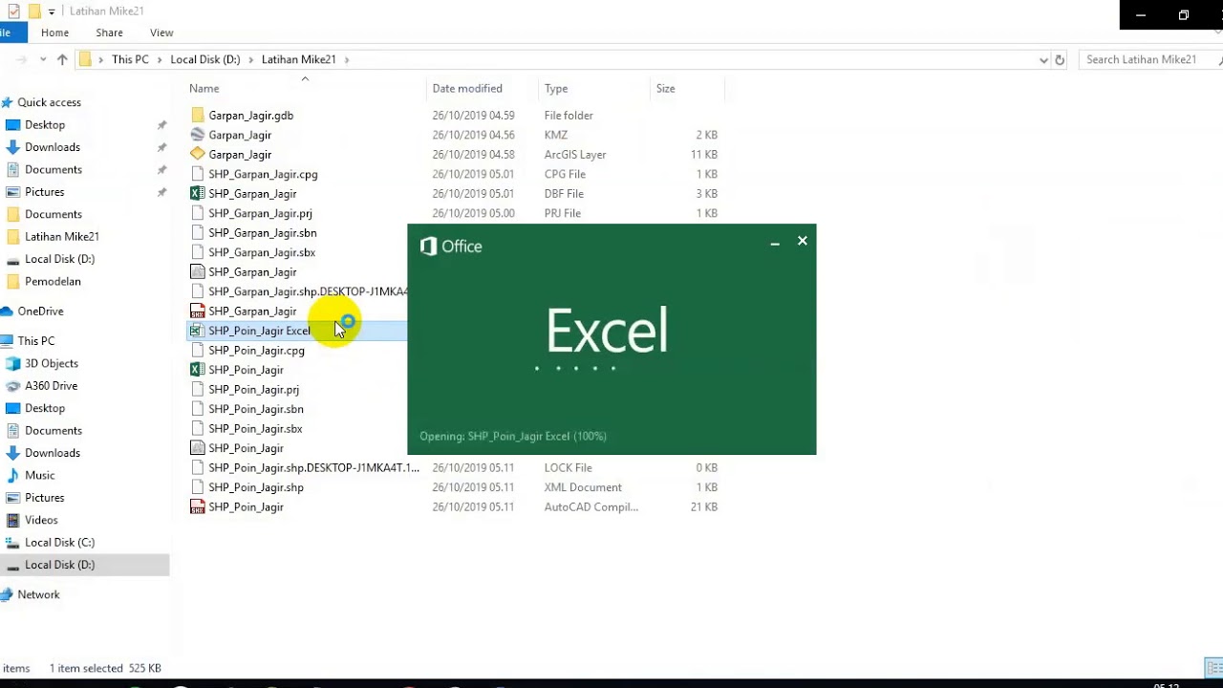Click the Search Latihan Mike21 field
This screenshot has width=1223, height=688.
coord(1149,59)
